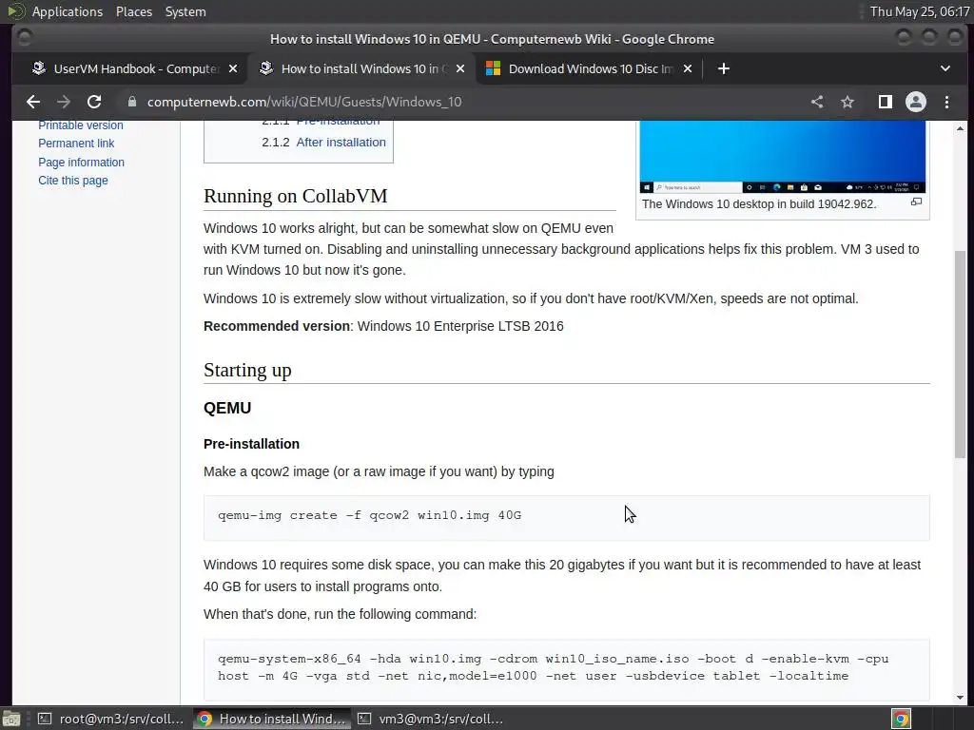Reload the current page

point(94,102)
